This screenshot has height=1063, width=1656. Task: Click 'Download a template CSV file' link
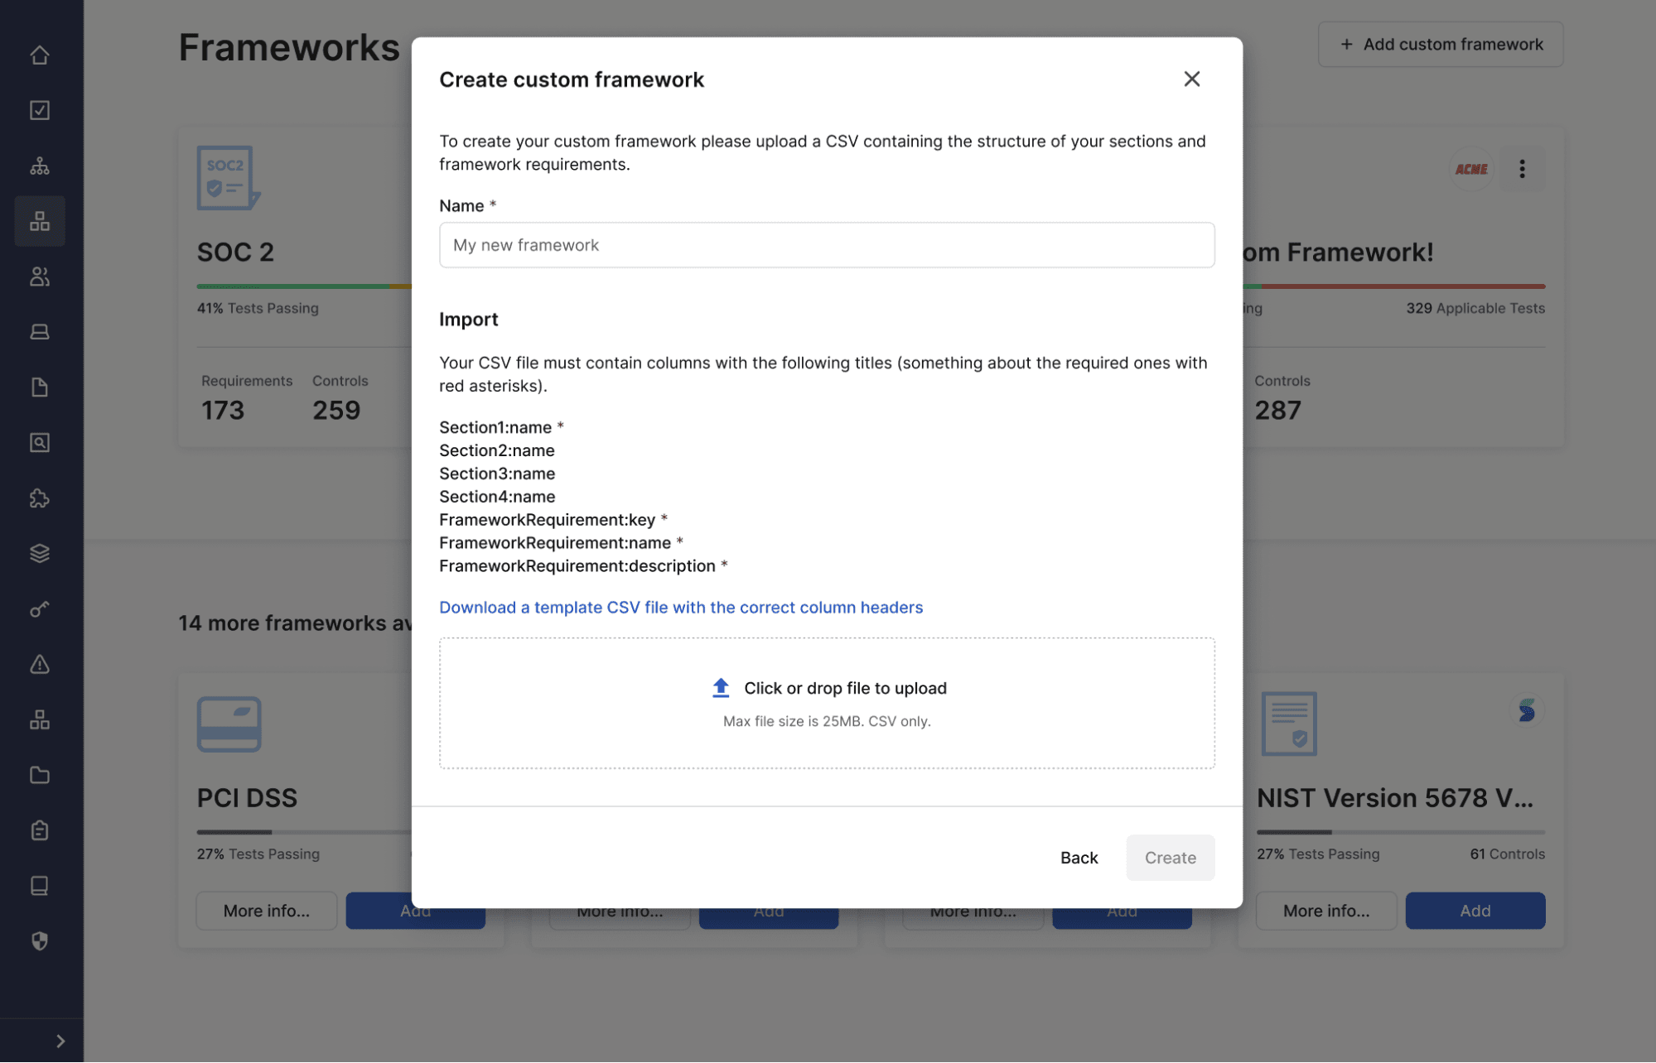(681, 607)
